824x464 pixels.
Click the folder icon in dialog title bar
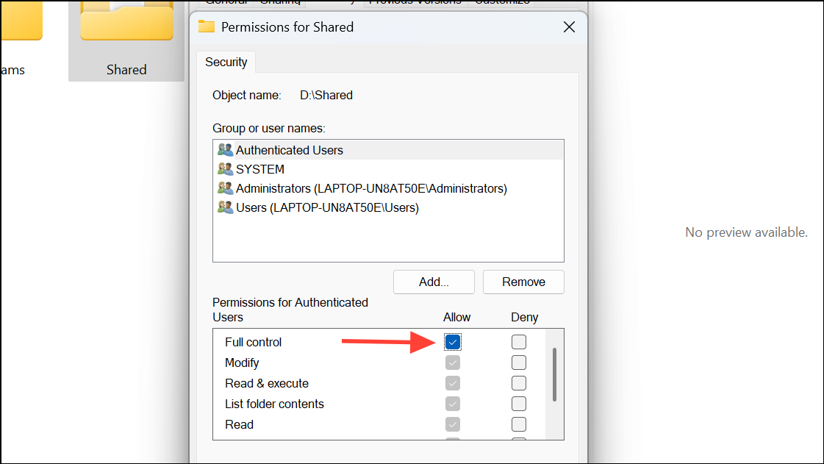207,26
